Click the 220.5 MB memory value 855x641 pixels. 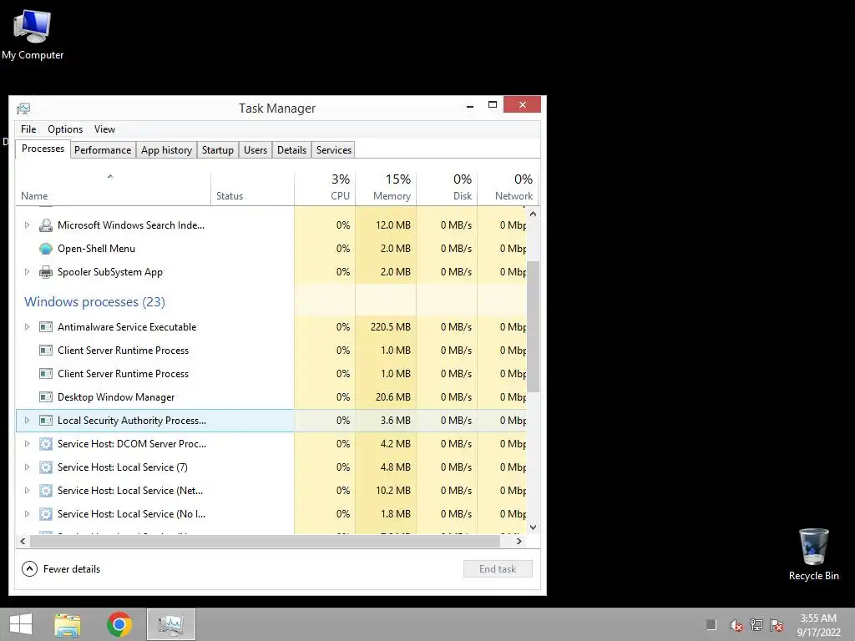[391, 327]
